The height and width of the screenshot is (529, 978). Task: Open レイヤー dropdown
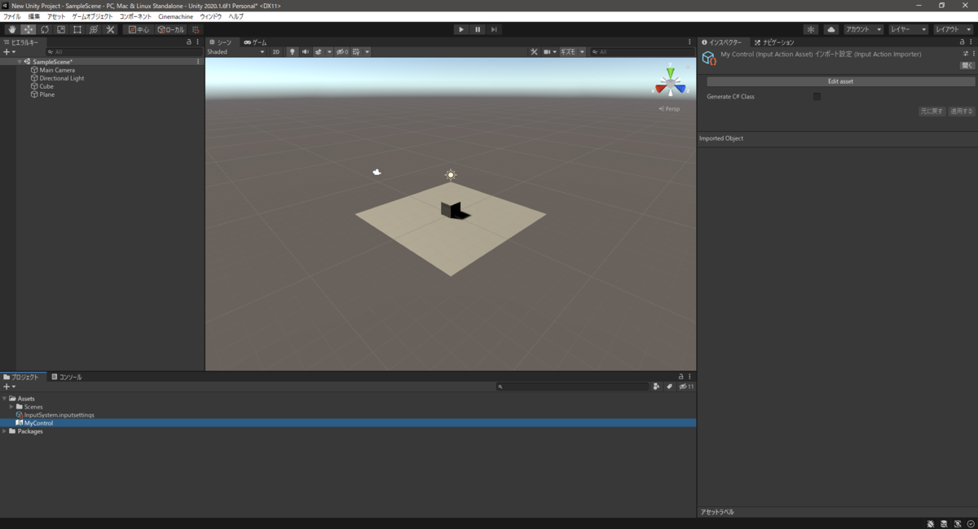pyautogui.click(x=909, y=29)
